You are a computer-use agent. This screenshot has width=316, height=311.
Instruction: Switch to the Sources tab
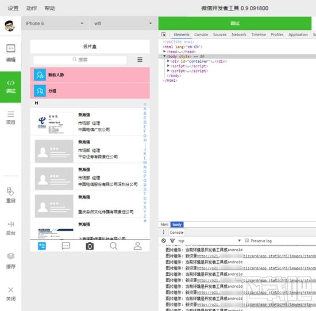[x=219, y=35]
